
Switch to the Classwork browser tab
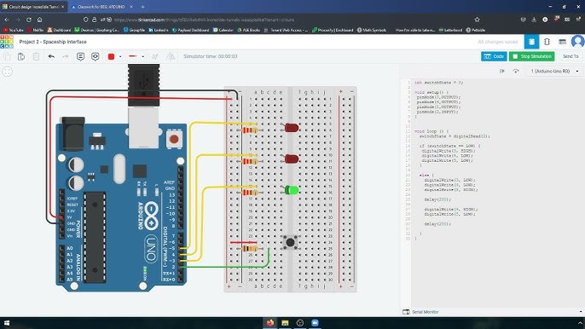click(101, 7)
